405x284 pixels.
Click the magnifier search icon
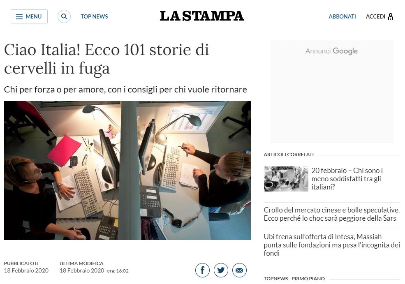point(64,16)
